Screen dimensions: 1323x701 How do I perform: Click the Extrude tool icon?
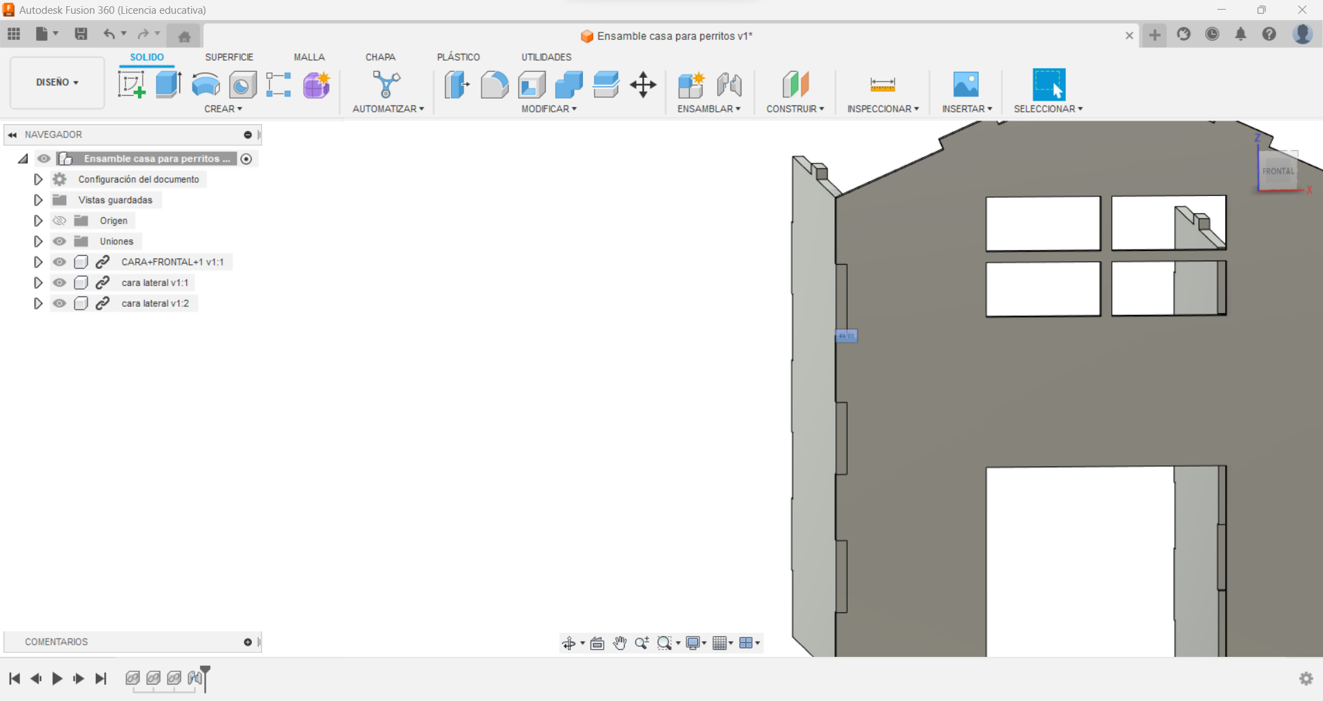coord(168,85)
